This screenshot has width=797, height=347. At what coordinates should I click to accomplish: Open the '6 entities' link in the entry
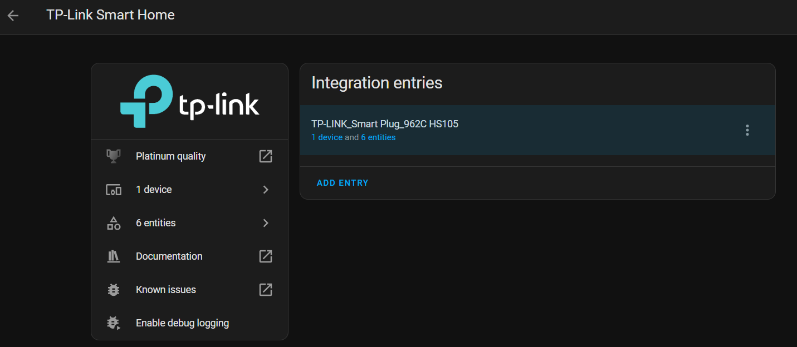378,137
